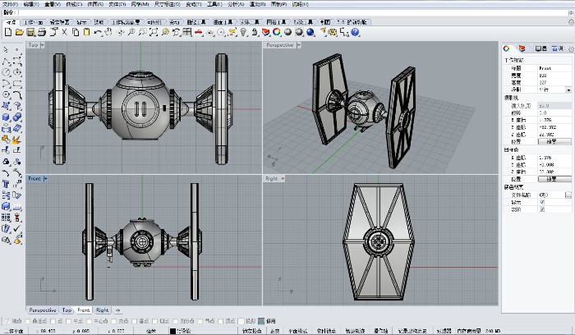The height and width of the screenshot is (335, 575).
Task: Click the Copy icon in standard toolbar
Action: click(x=76, y=32)
